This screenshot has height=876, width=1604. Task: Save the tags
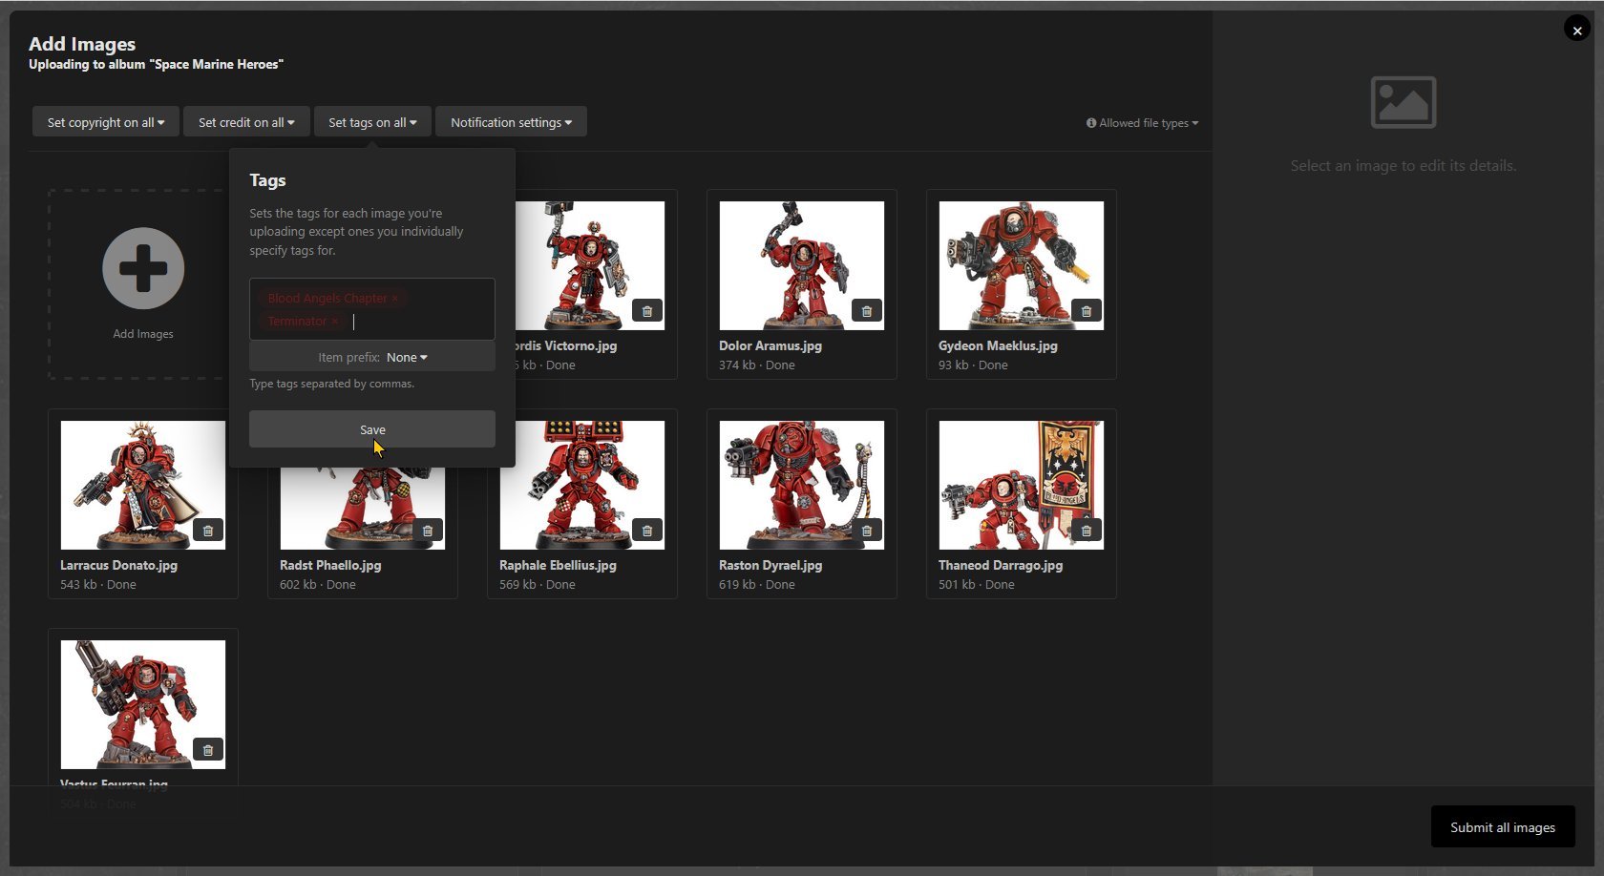click(372, 429)
